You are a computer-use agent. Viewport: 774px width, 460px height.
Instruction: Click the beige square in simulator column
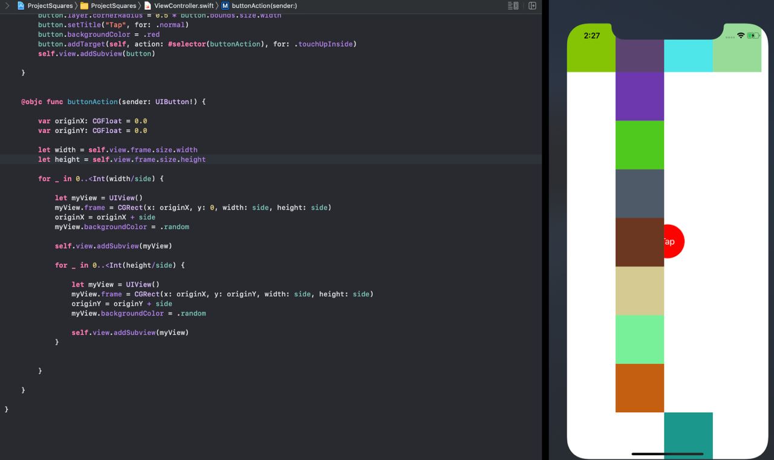coord(640,291)
